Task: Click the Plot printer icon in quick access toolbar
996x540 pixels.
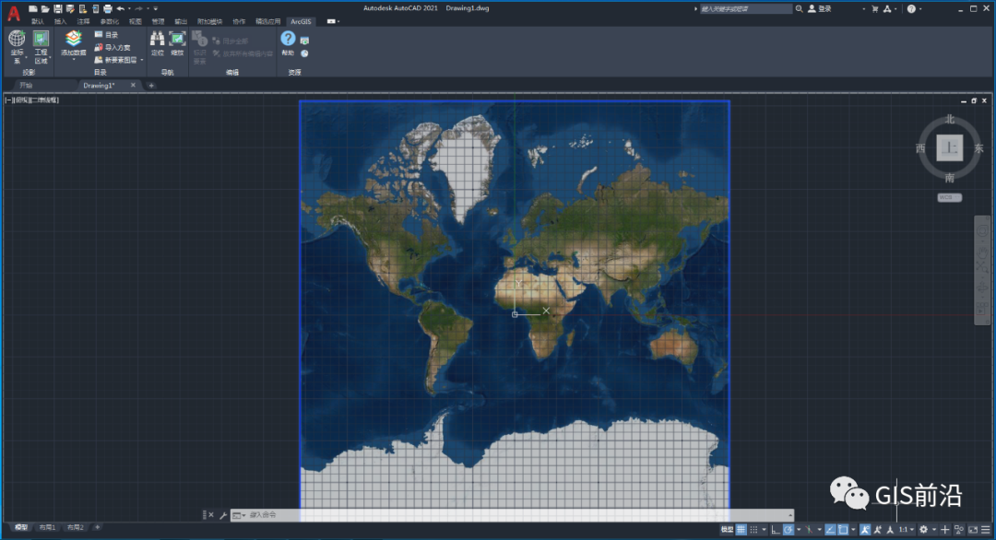Action: click(107, 8)
